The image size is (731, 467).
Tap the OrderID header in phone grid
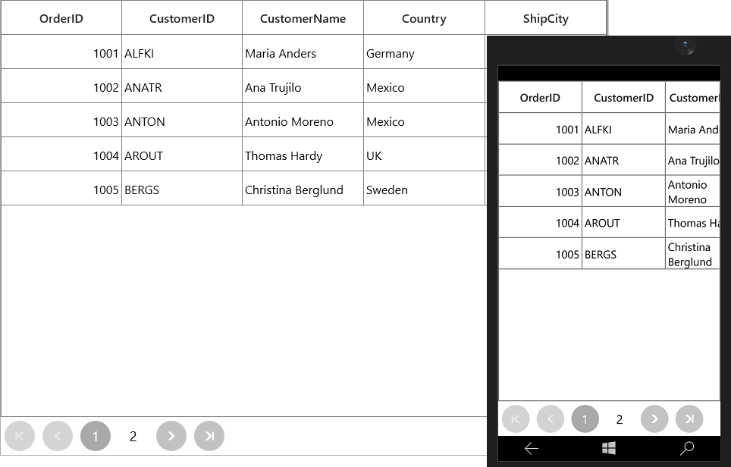tap(541, 97)
